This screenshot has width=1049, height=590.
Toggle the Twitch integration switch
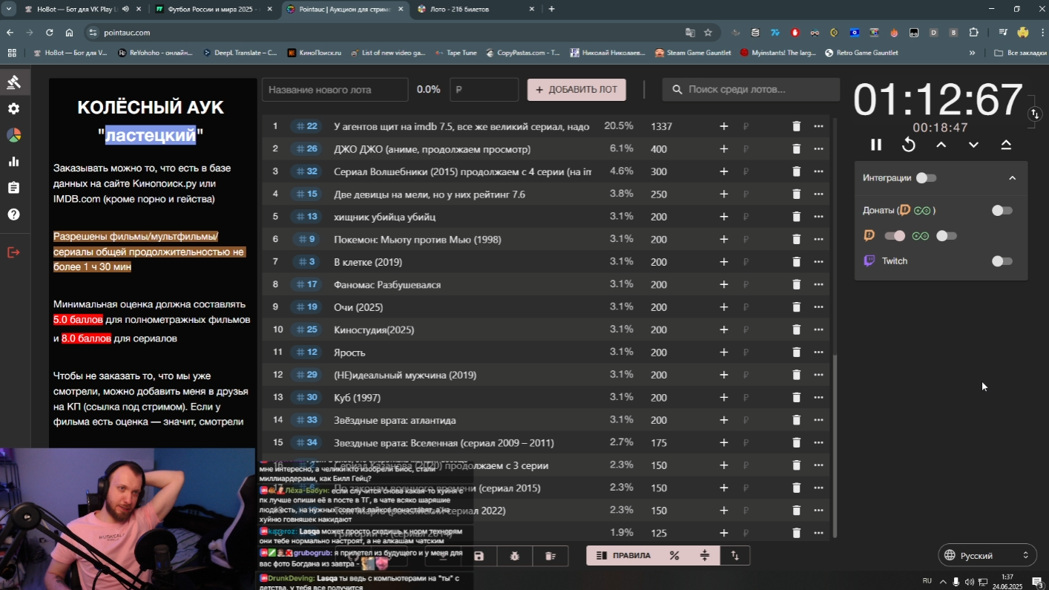[1002, 261]
